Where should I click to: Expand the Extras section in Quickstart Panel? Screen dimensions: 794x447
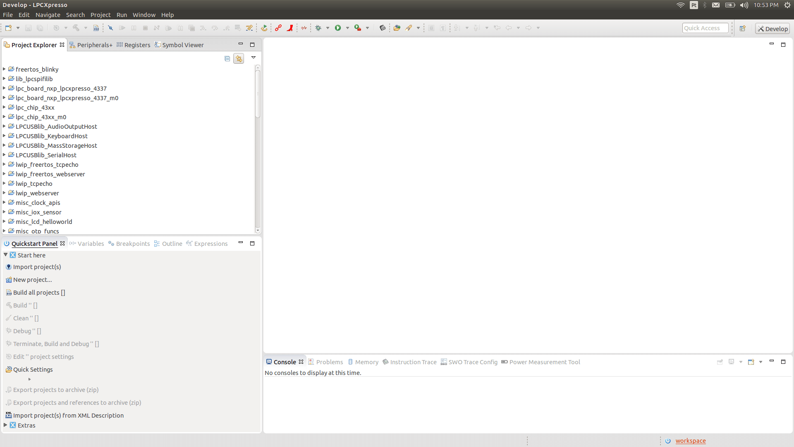tap(5, 425)
